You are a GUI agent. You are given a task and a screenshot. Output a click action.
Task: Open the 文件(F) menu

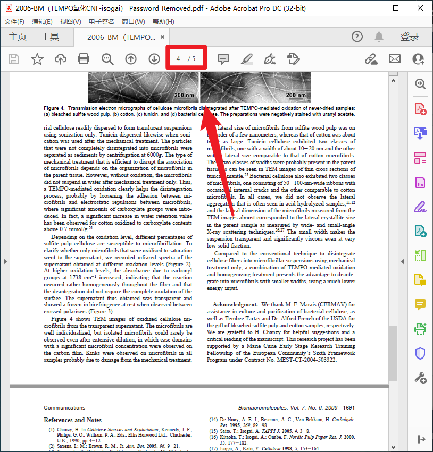(14, 22)
